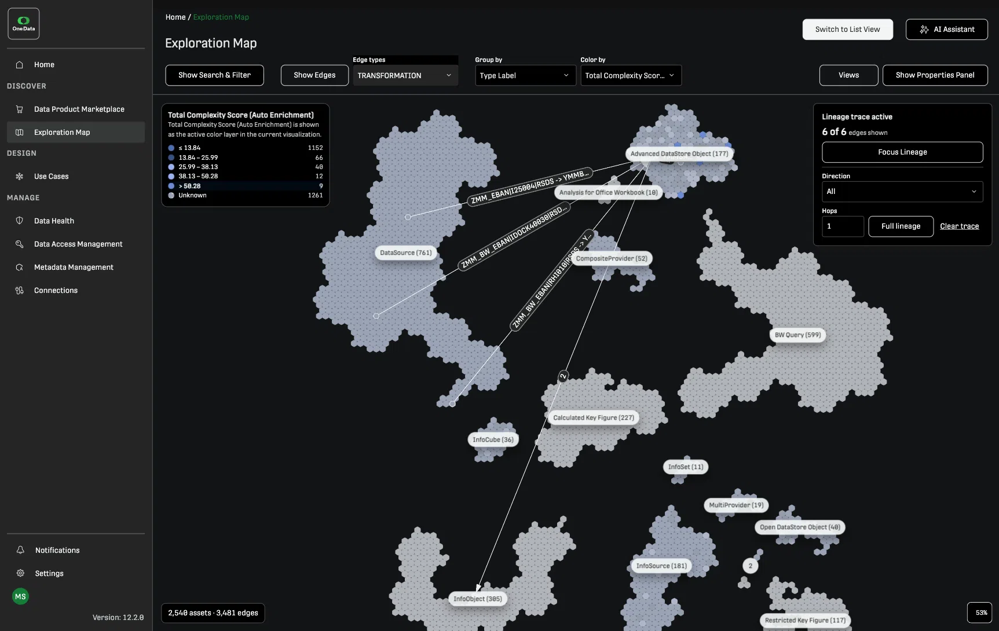Click the Hops input field

843,226
